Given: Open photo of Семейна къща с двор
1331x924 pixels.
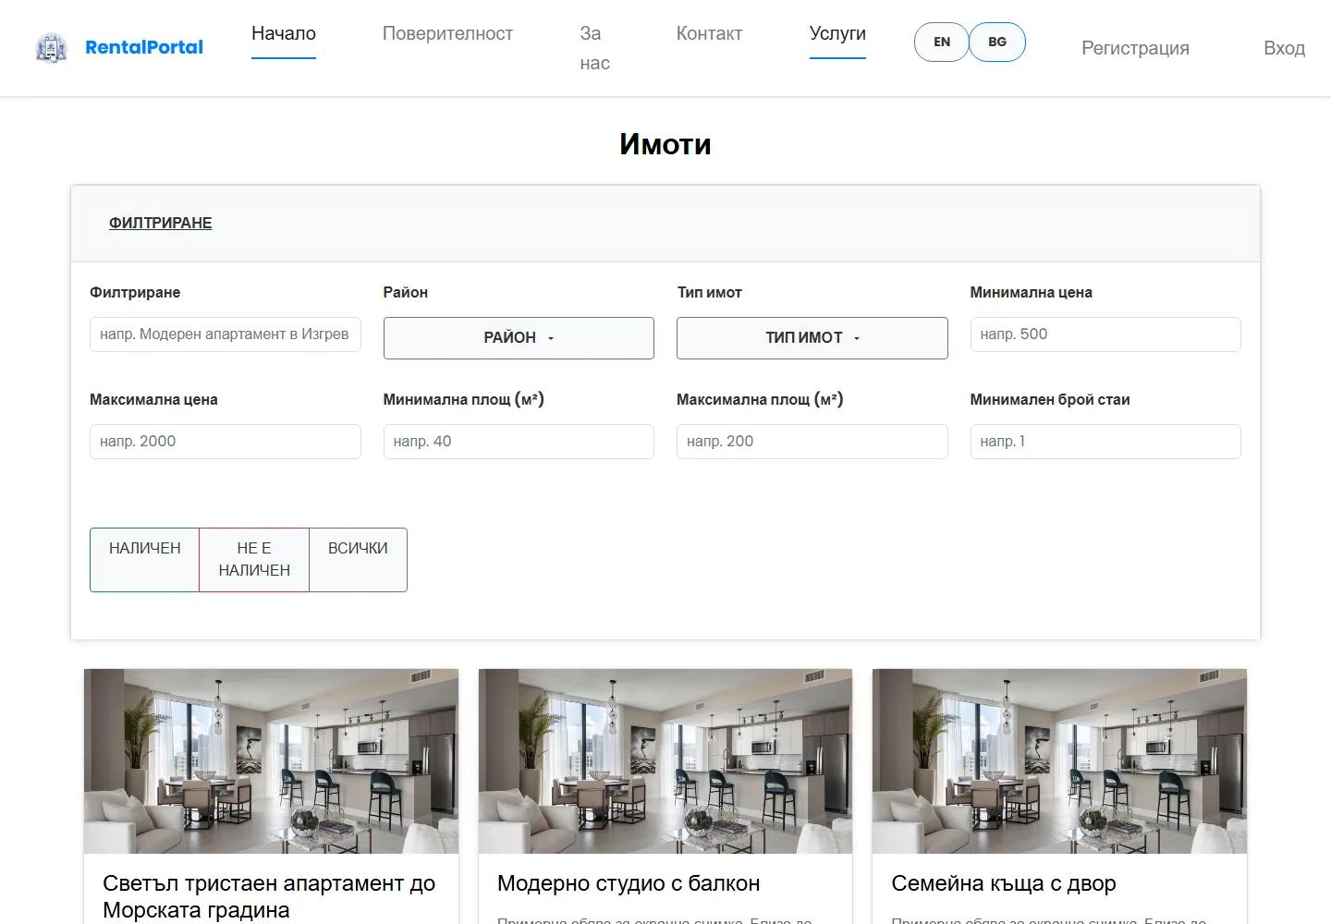Looking at the screenshot, I should pos(1059,761).
